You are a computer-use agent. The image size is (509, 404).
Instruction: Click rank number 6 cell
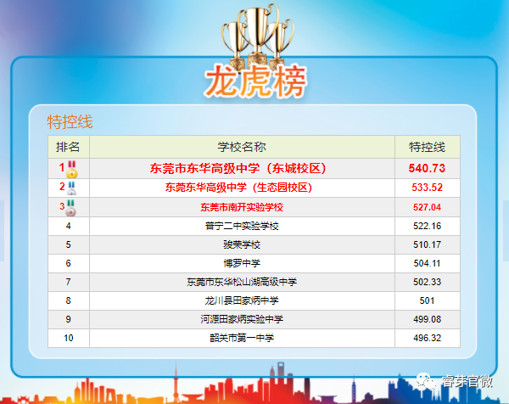[x=69, y=263]
